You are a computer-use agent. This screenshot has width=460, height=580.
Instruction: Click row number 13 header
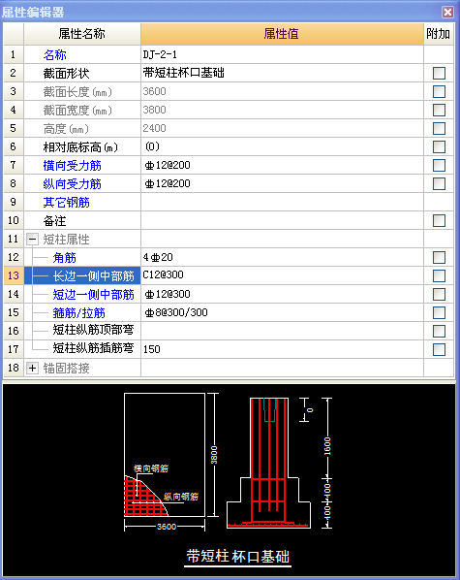click(14, 275)
